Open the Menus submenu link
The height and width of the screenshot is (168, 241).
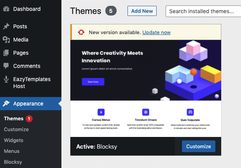[x=12, y=151]
